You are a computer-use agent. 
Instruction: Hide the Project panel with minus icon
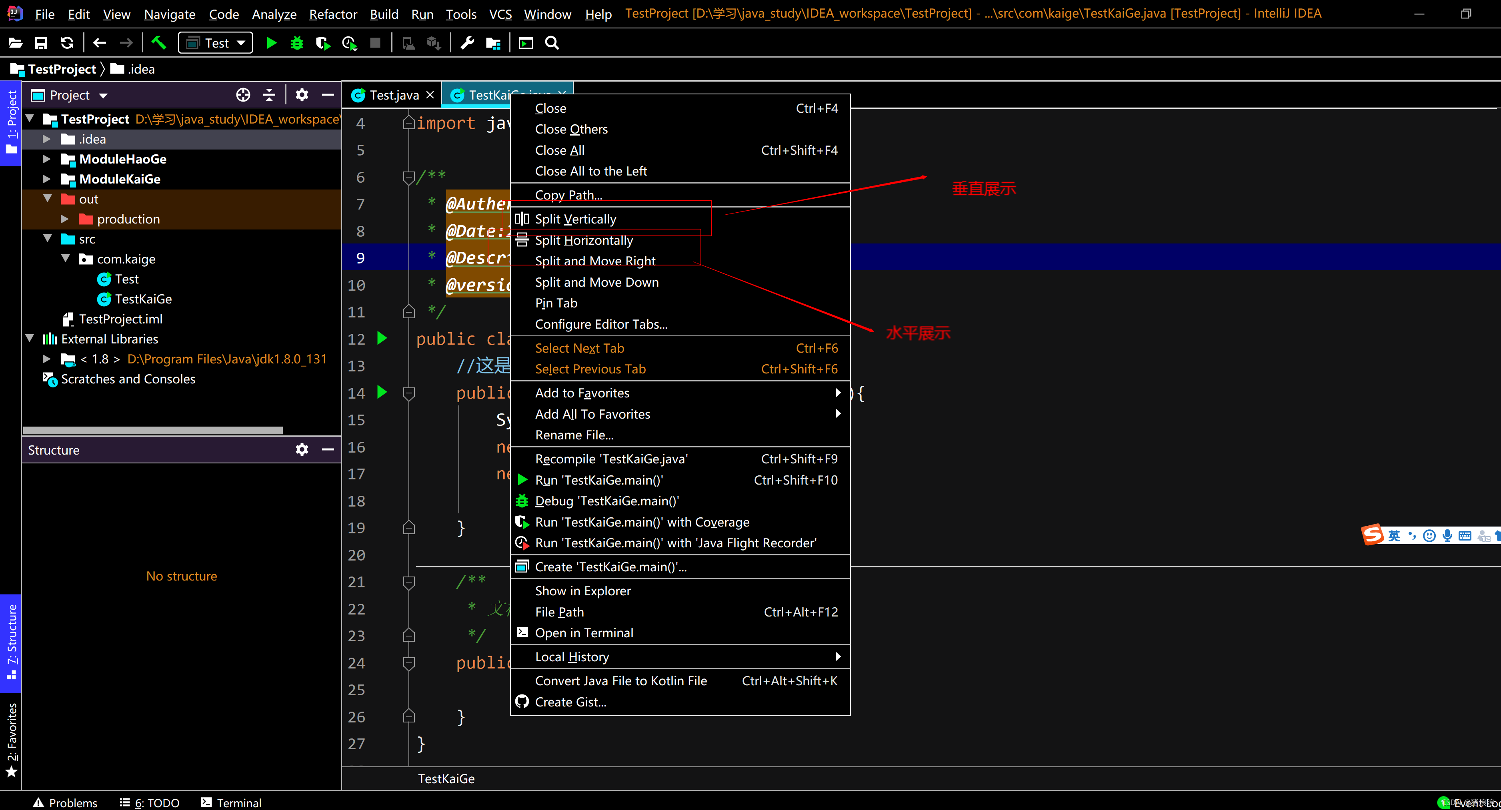point(328,95)
